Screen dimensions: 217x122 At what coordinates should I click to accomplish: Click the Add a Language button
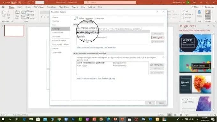157,65
